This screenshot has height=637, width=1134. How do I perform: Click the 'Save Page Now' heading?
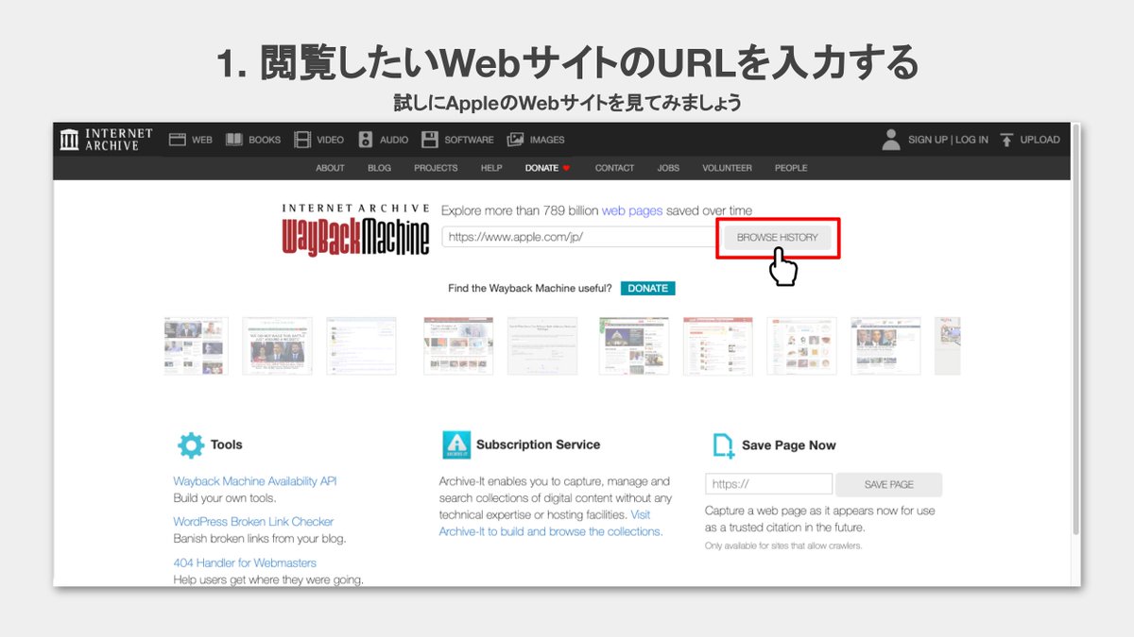(789, 445)
